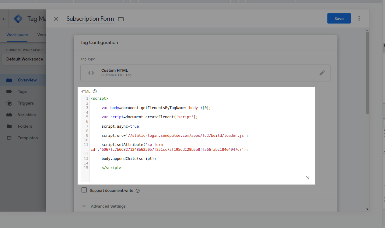Click the Subscription Form tag name field

[90, 19]
